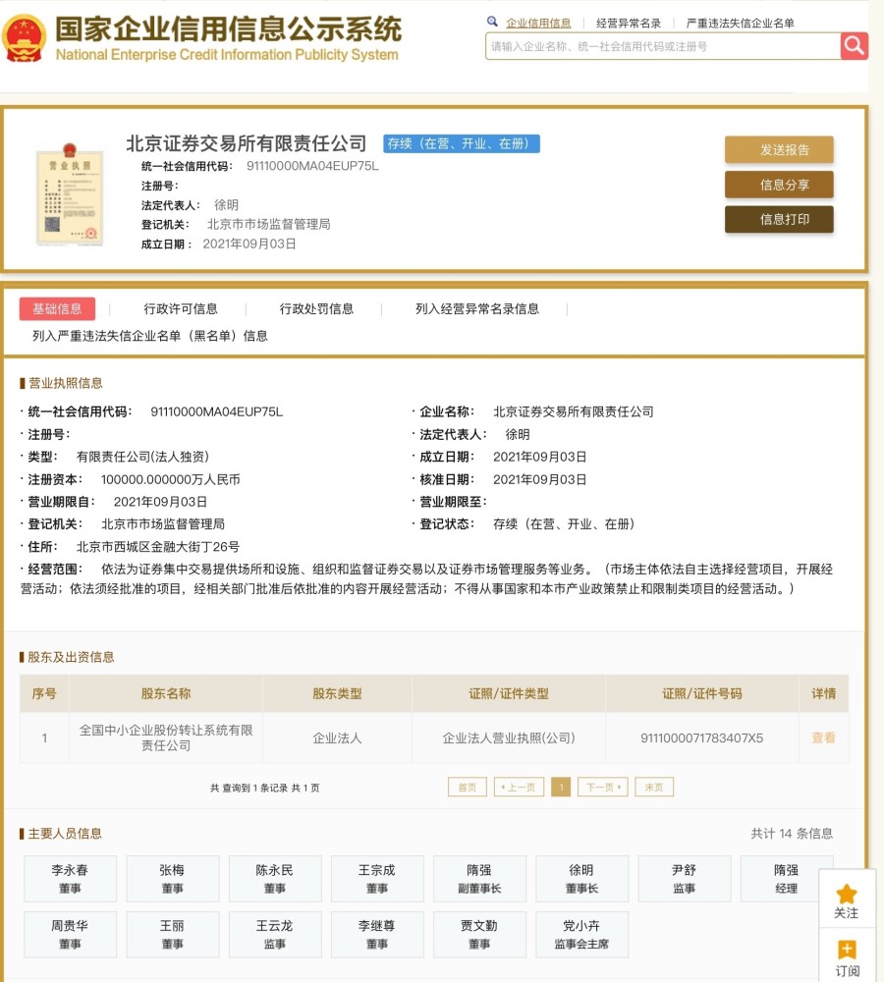Click the registered capital value 100000.000000万人民币
The height and width of the screenshot is (982, 884).
(170, 480)
